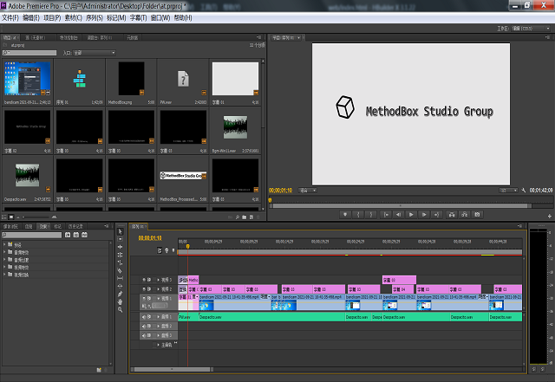The image size is (555, 382).
Task: Click the Go to Out point button
Action: (437, 214)
